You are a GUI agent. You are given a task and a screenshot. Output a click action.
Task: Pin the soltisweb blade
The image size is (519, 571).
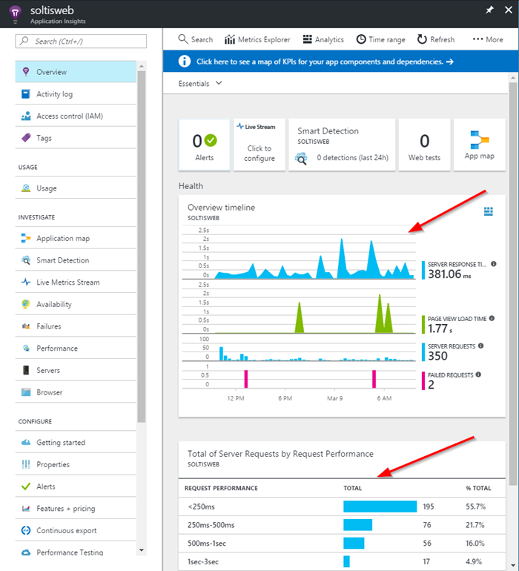click(489, 10)
